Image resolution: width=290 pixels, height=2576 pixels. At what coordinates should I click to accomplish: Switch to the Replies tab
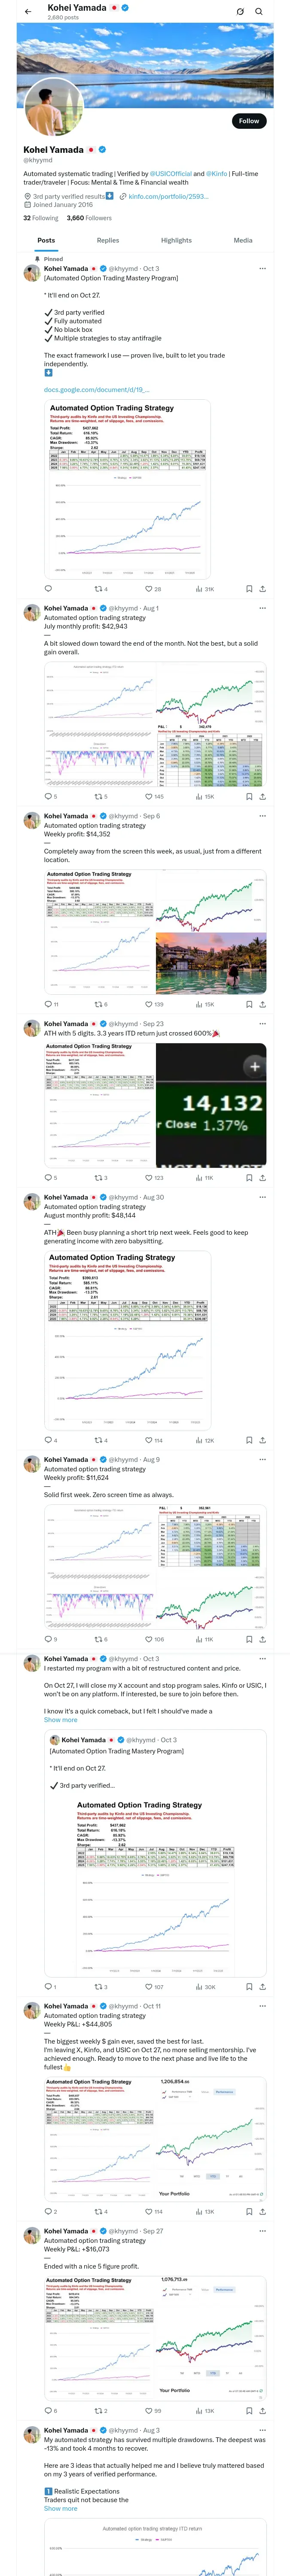click(x=108, y=240)
